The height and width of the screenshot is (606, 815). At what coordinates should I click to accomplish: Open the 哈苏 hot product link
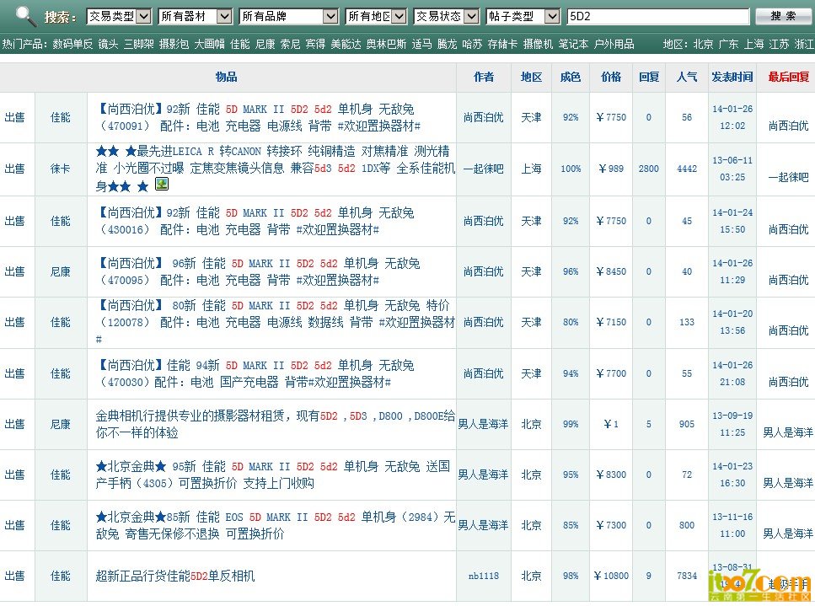(x=473, y=44)
